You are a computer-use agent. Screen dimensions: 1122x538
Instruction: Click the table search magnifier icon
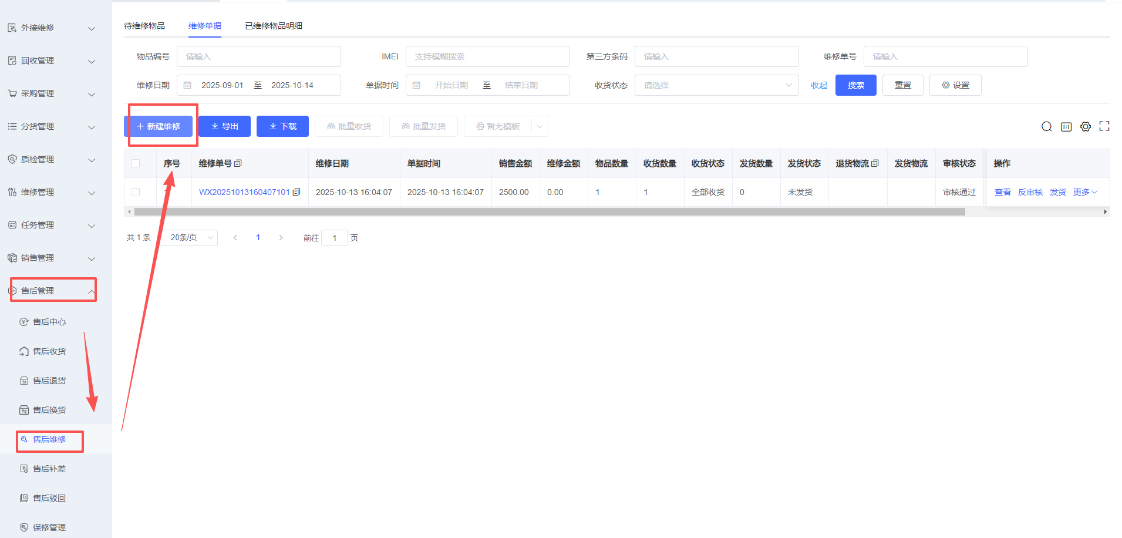click(1046, 127)
